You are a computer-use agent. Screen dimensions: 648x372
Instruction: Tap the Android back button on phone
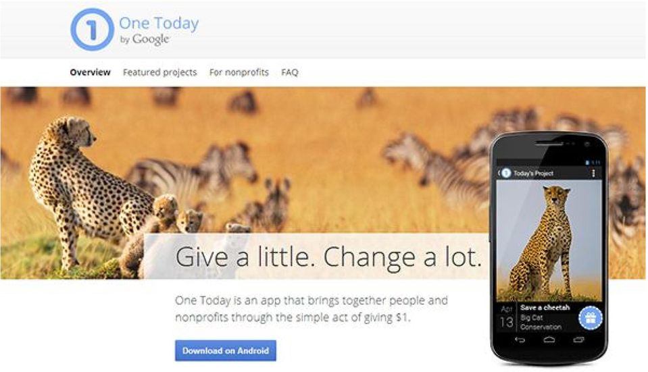pyautogui.click(x=520, y=340)
